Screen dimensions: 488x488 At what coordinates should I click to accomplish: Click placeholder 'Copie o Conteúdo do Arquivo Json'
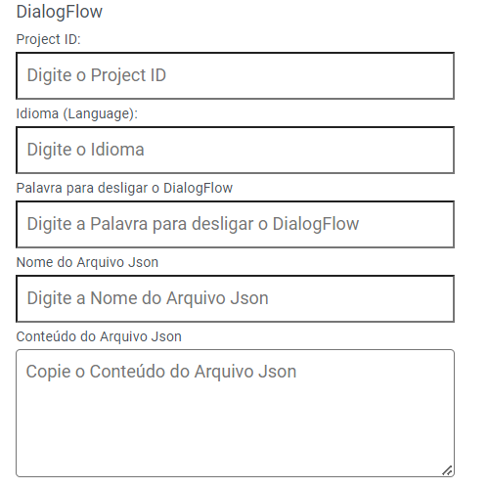tap(161, 372)
